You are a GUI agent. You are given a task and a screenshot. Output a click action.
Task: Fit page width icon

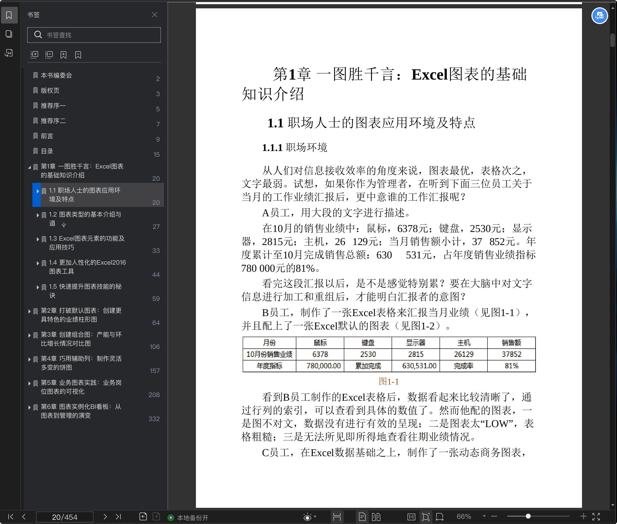(x=440, y=517)
